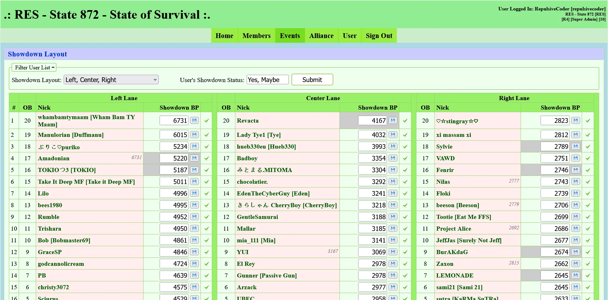608x300 pixels.
Task: Open member link godcannolicream
Action: point(61,264)
